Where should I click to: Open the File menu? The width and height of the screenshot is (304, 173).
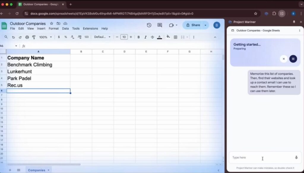(12, 28)
